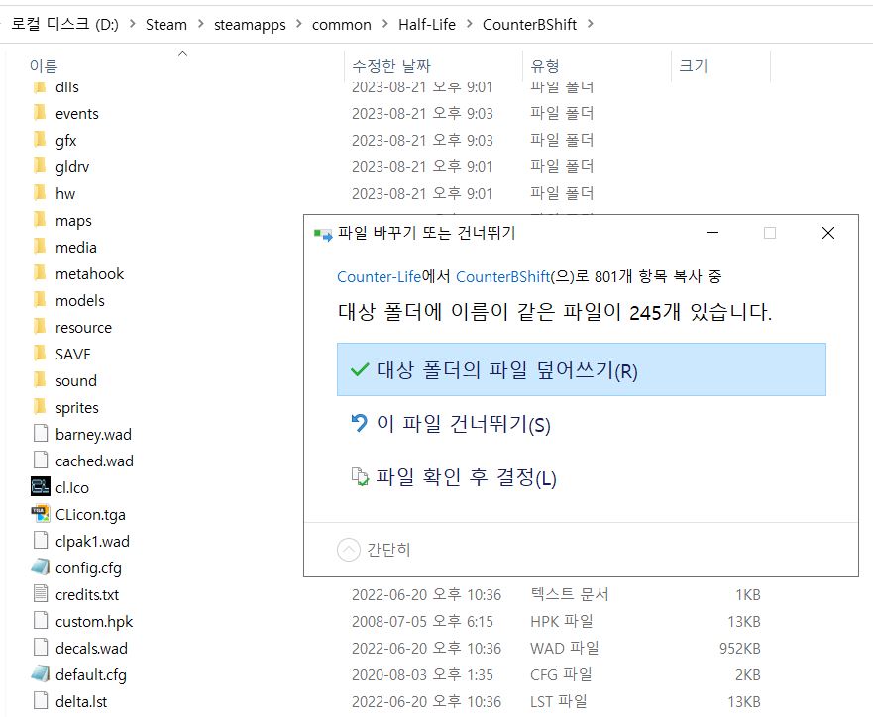Image resolution: width=873 pixels, height=717 pixels.
Task: Open the models folder icon
Action: [40, 300]
